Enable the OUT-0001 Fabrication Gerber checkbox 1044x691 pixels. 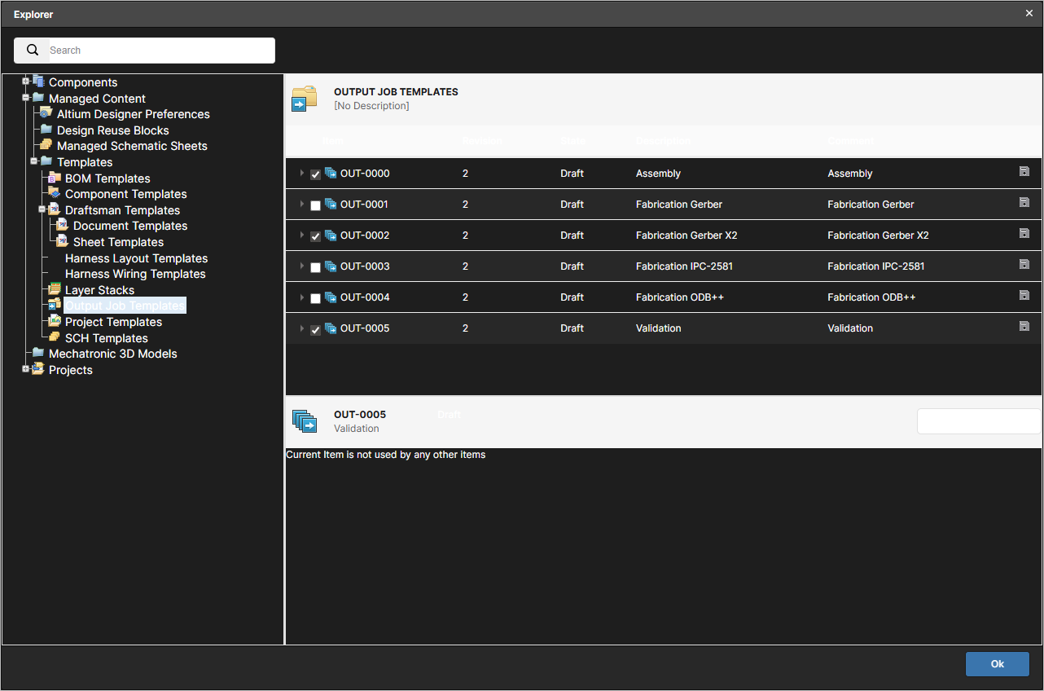pyautogui.click(x=315, y=205)
